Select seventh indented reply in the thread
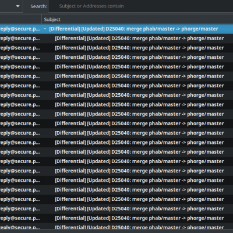Viewport: 233px width, 233px height. click(x=116, y=95)
